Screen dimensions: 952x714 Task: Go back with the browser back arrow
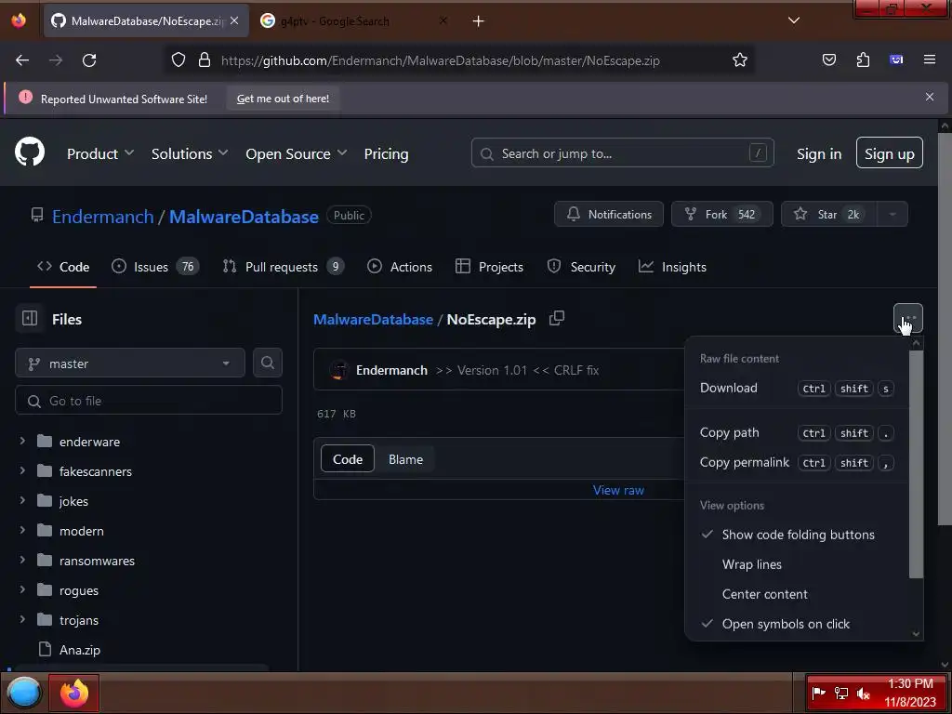[x=22, y=60]
